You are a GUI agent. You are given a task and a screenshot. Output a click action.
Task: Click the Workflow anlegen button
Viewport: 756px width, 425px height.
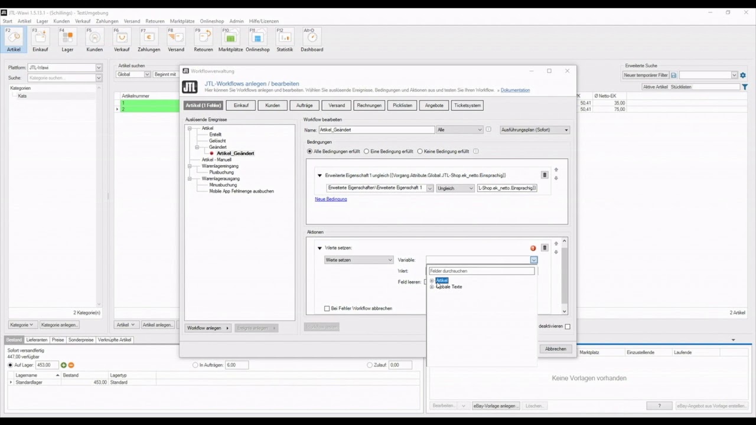(208, 328)
